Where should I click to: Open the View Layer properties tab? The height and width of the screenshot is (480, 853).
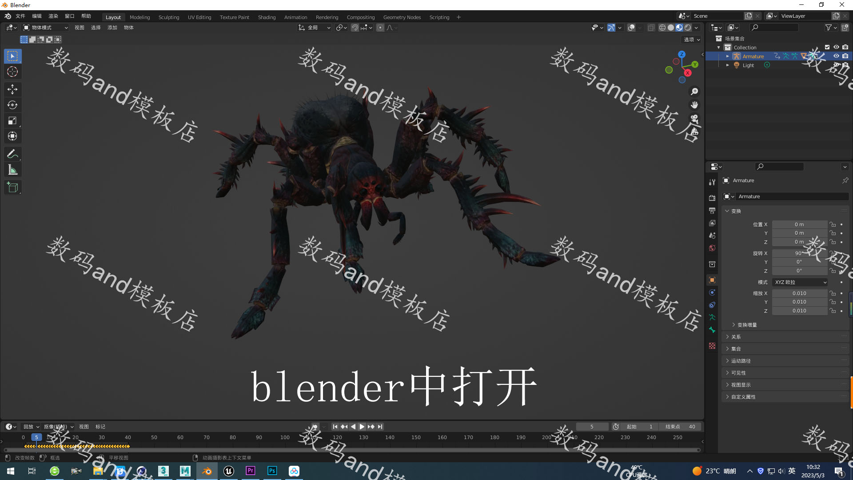pos(712,223)
